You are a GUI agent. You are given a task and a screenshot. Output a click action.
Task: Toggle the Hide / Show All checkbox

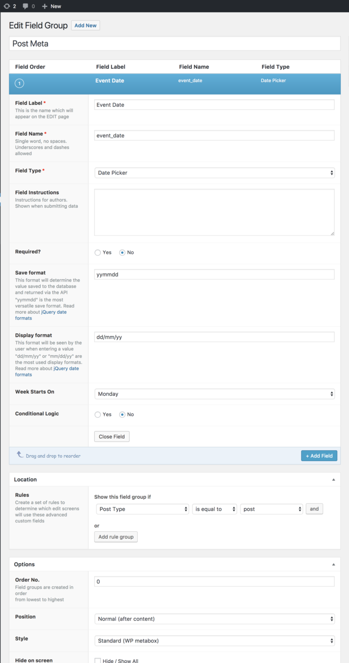pos(98,661)
